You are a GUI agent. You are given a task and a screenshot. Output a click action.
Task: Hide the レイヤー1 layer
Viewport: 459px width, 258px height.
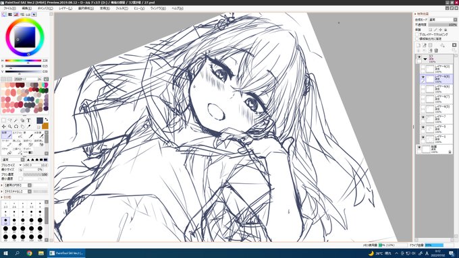point(423,137)
